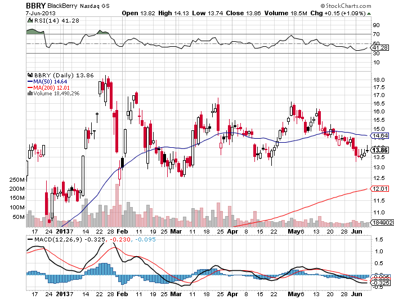Click the Apr label under the price panel
This screenshot has width=394, height=299.
tap(232, 231)
